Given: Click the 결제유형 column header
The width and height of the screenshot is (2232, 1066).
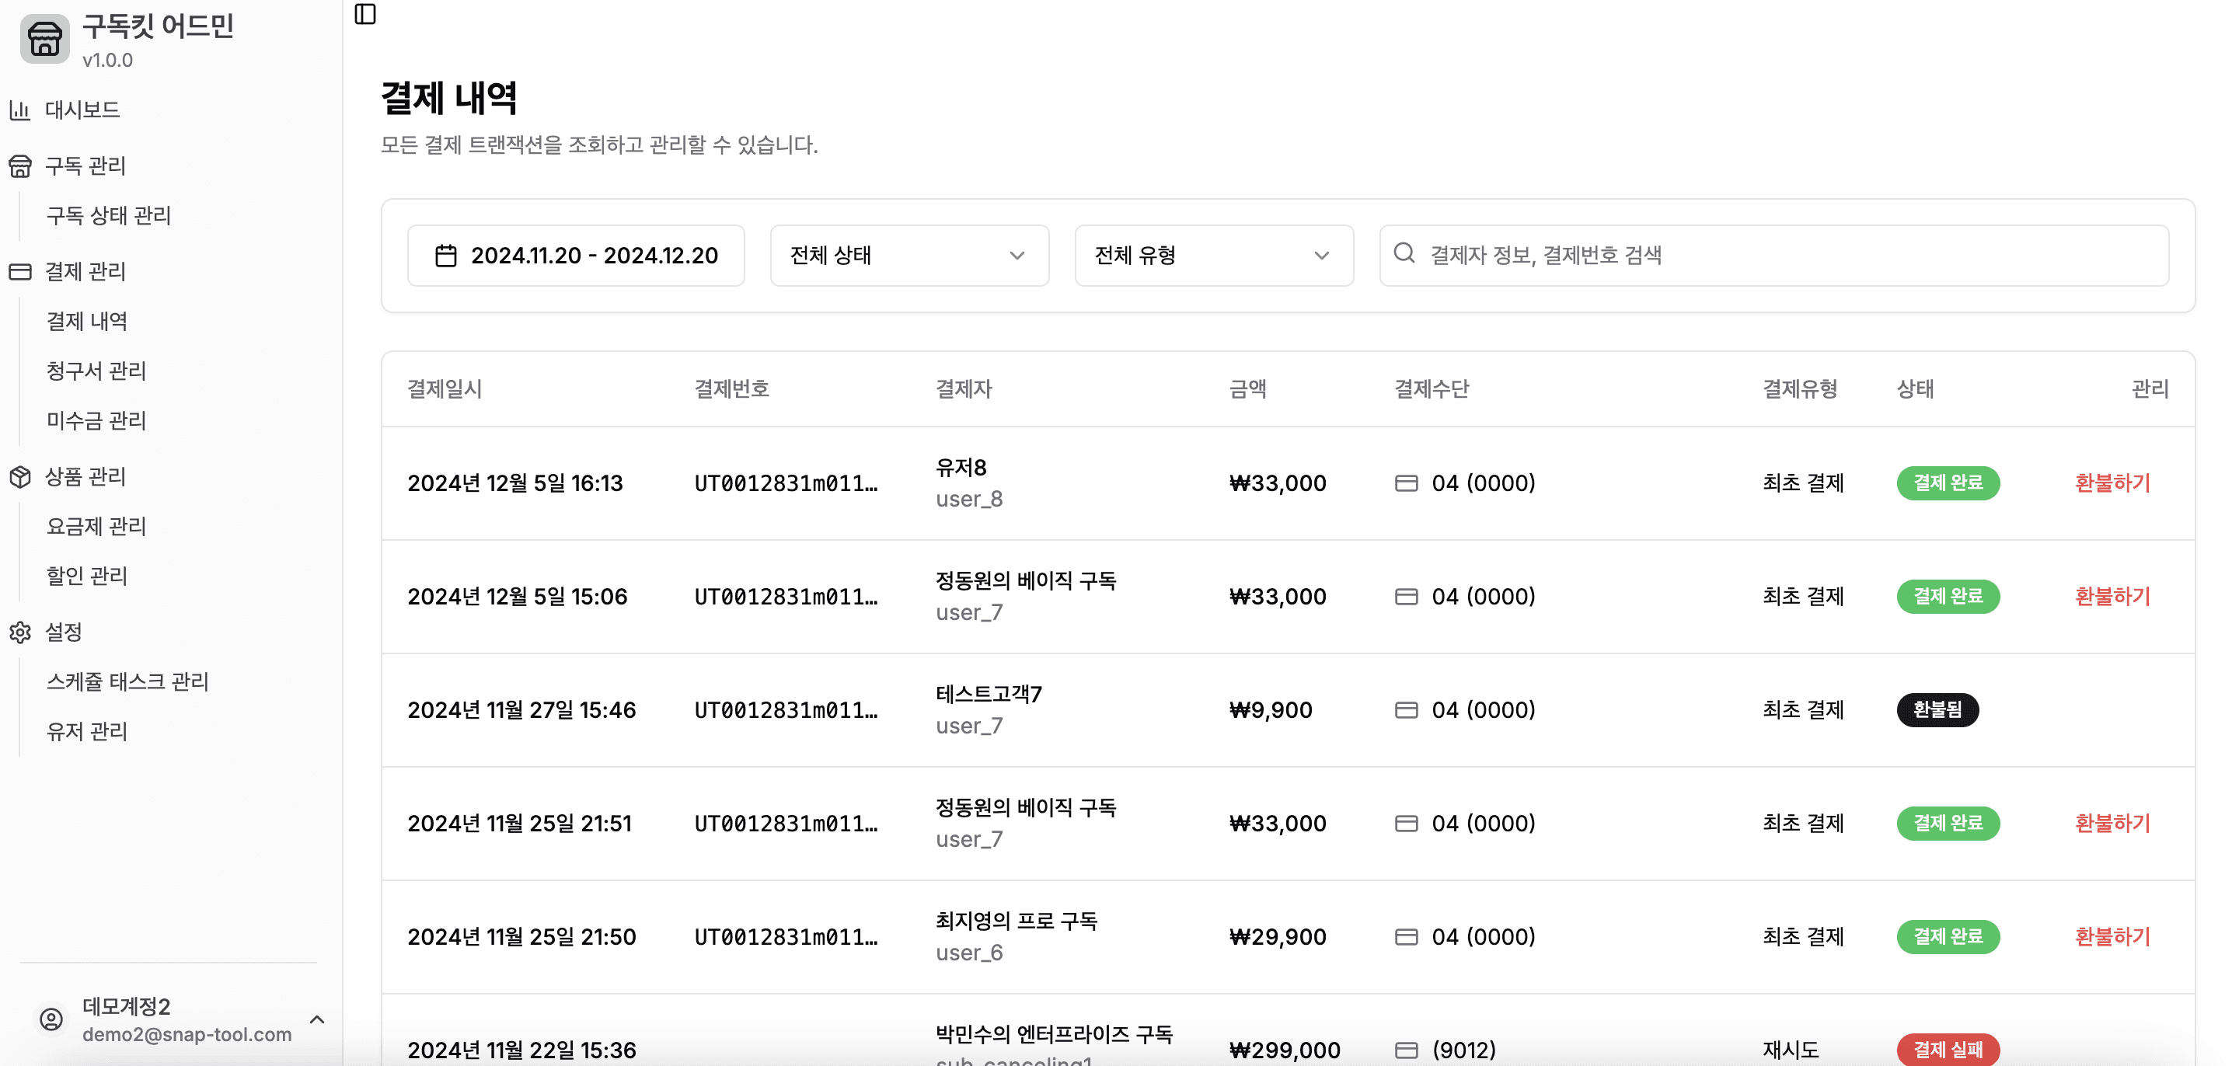Looking at the screenshot, I should (1800, 388).
